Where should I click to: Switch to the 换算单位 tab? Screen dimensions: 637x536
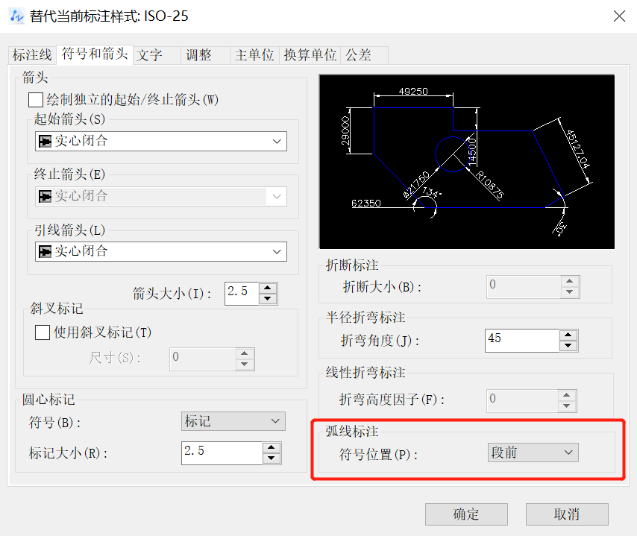pyautogui.click(x=310, y=55)
